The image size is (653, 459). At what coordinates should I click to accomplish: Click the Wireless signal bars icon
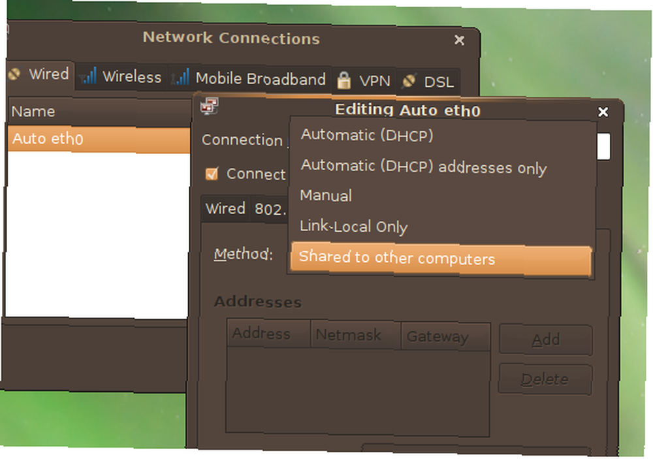point(88,76)
